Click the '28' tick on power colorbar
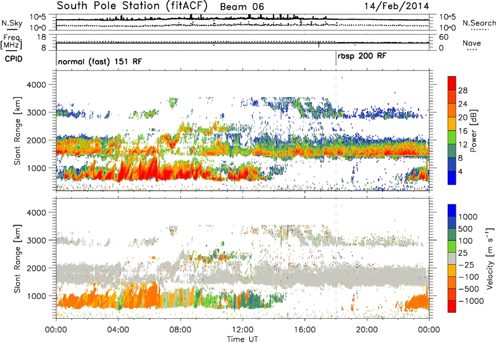 tap(463, 90)
